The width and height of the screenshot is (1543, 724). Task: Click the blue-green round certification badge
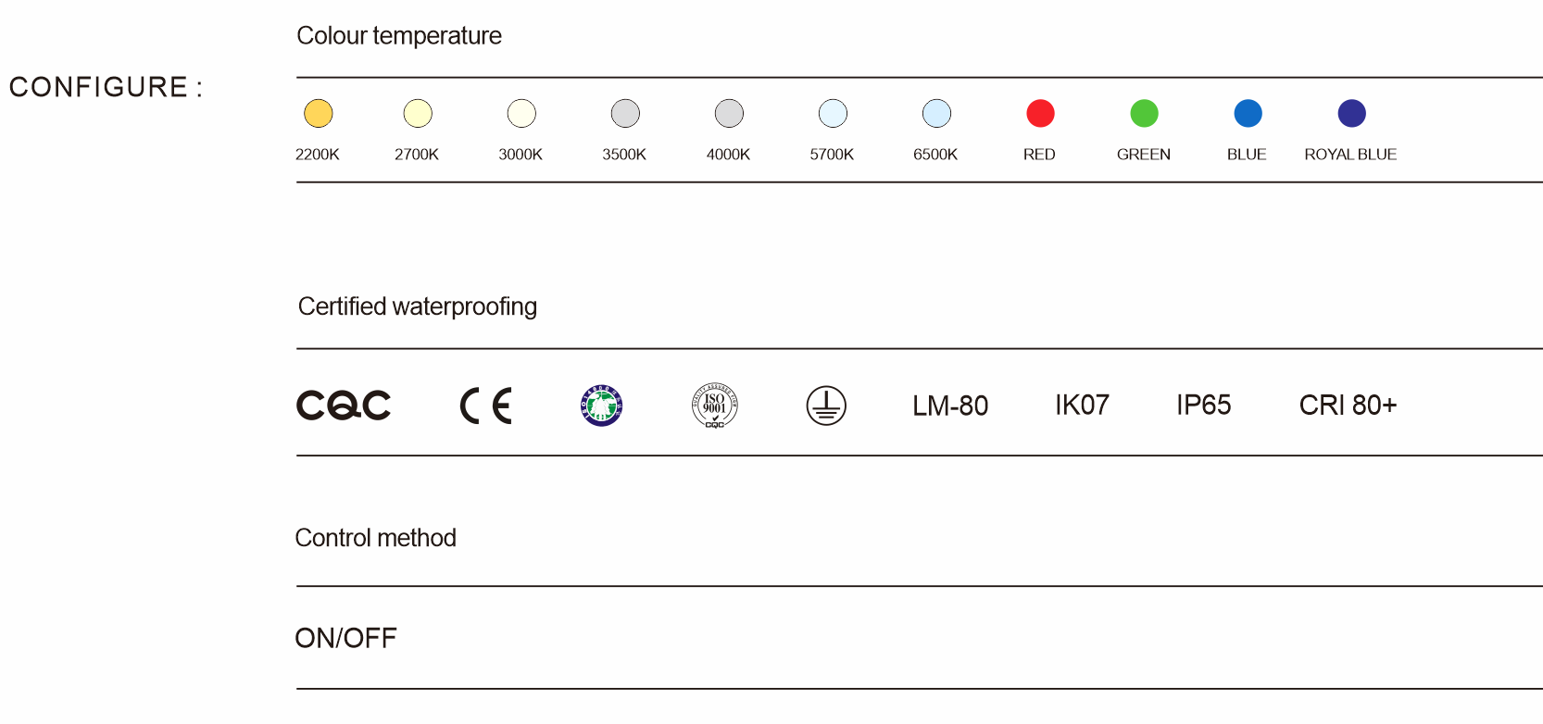click(602, 406)
